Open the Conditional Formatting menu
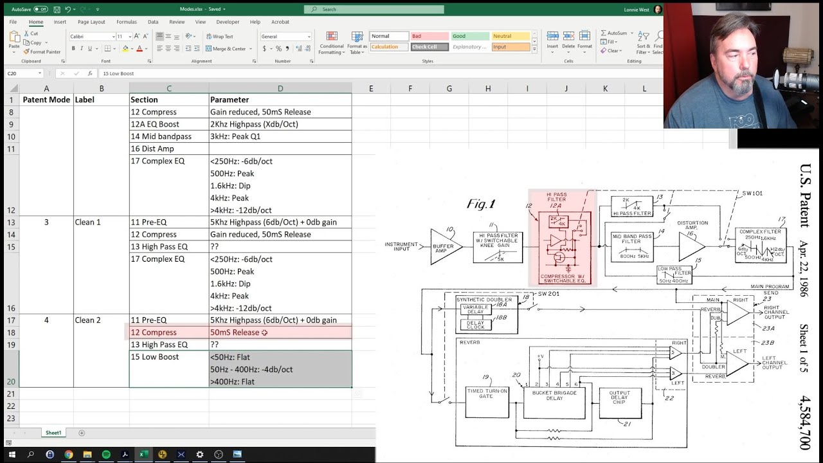Image resolution: width=823 pixels, height=463 pixels. [x=332, y=42]
